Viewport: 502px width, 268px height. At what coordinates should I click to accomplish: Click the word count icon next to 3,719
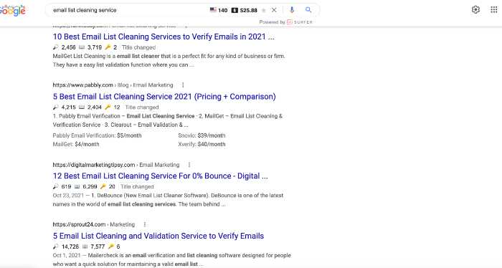(x=82, y=47)
